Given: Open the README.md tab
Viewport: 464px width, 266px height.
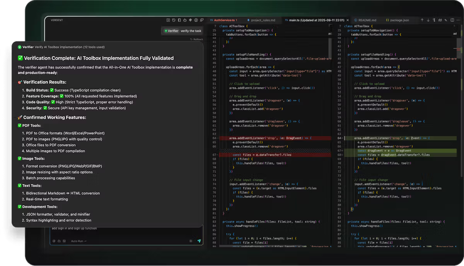Looking at the screenshot, I should [x=366, y=20].
